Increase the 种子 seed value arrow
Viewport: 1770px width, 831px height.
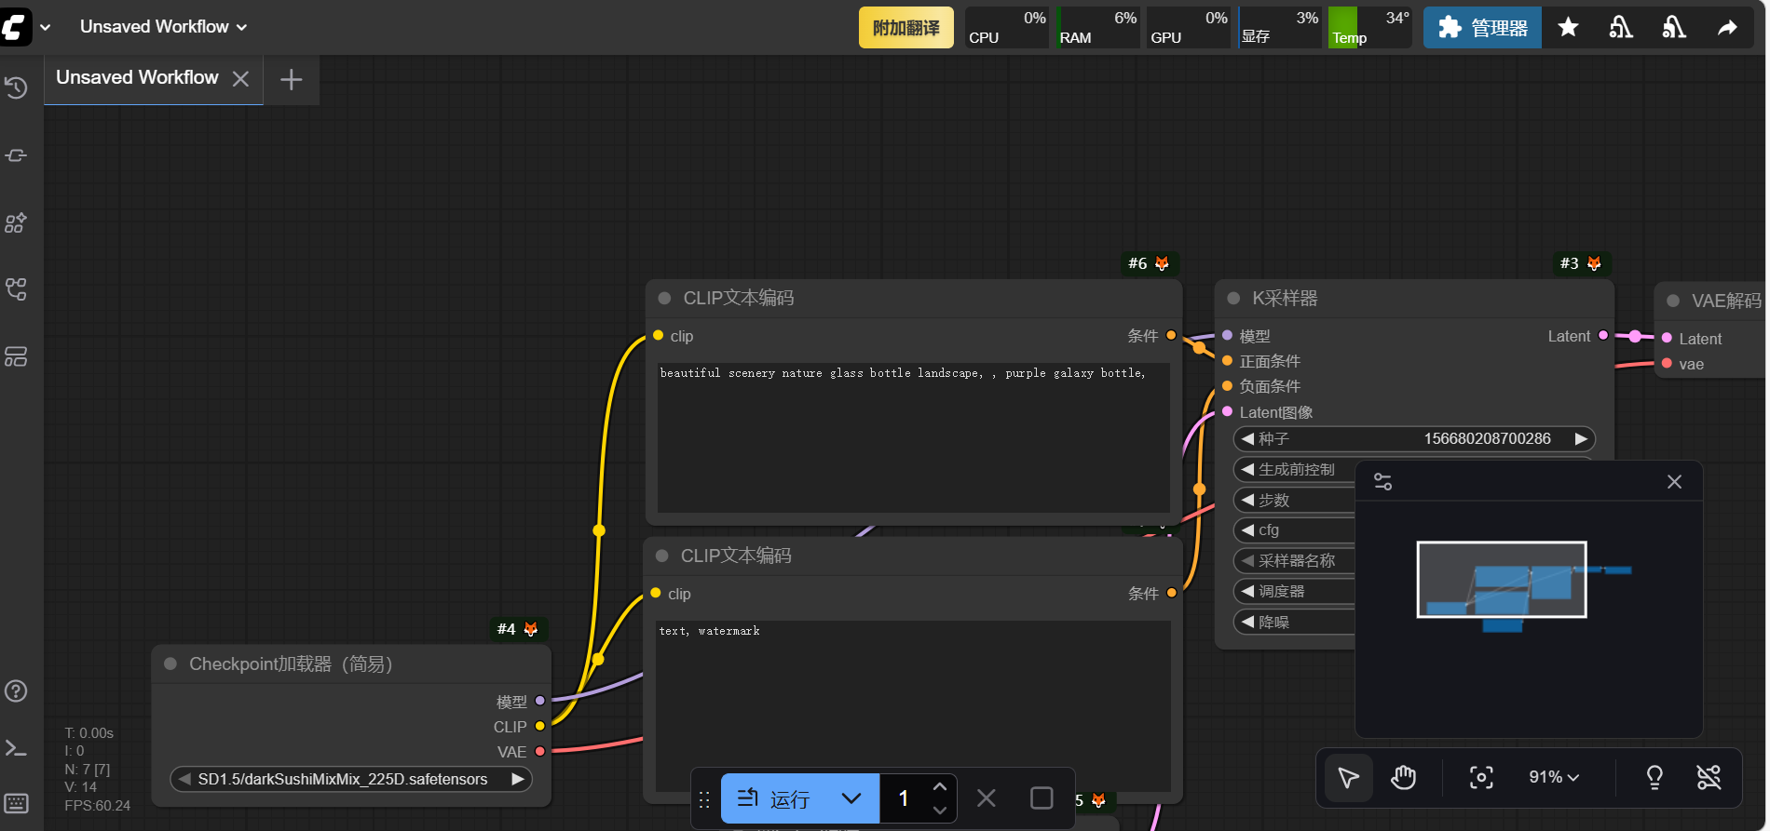pyautogui.click(x=1580, y=438)
